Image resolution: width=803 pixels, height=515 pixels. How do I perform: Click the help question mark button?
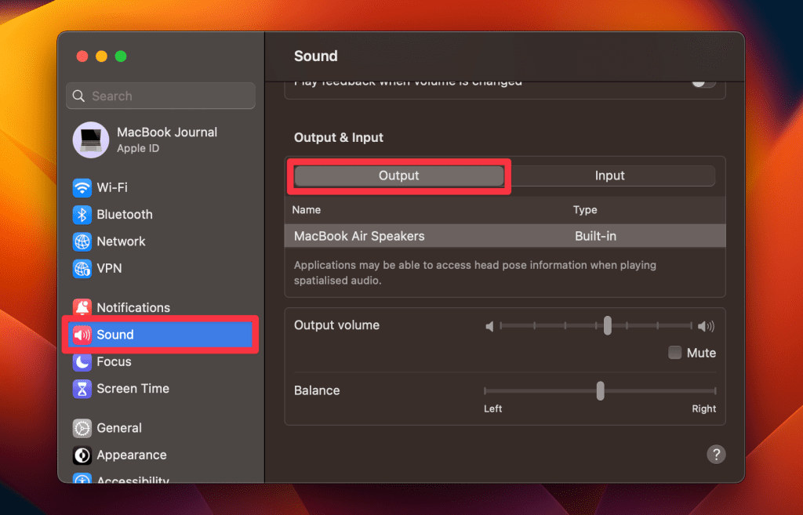pyautogui.click(x=715, y=455)
